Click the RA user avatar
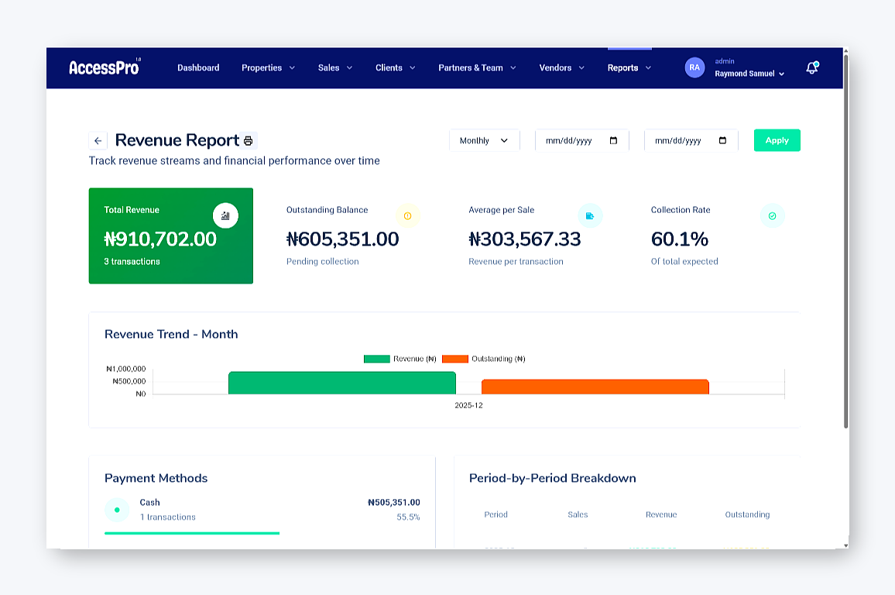 [x=694, y=67]
